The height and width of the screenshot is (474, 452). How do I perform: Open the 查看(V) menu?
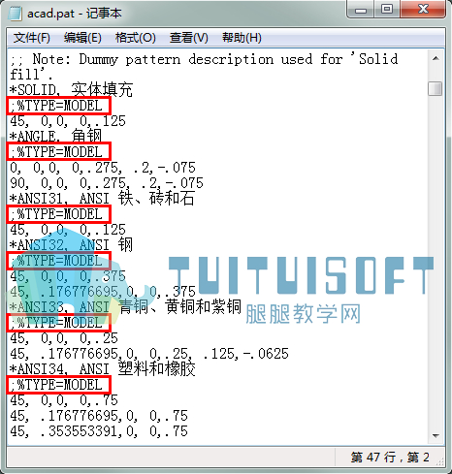189,38
